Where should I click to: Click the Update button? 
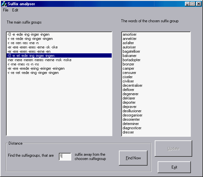(x=173, y=149)
